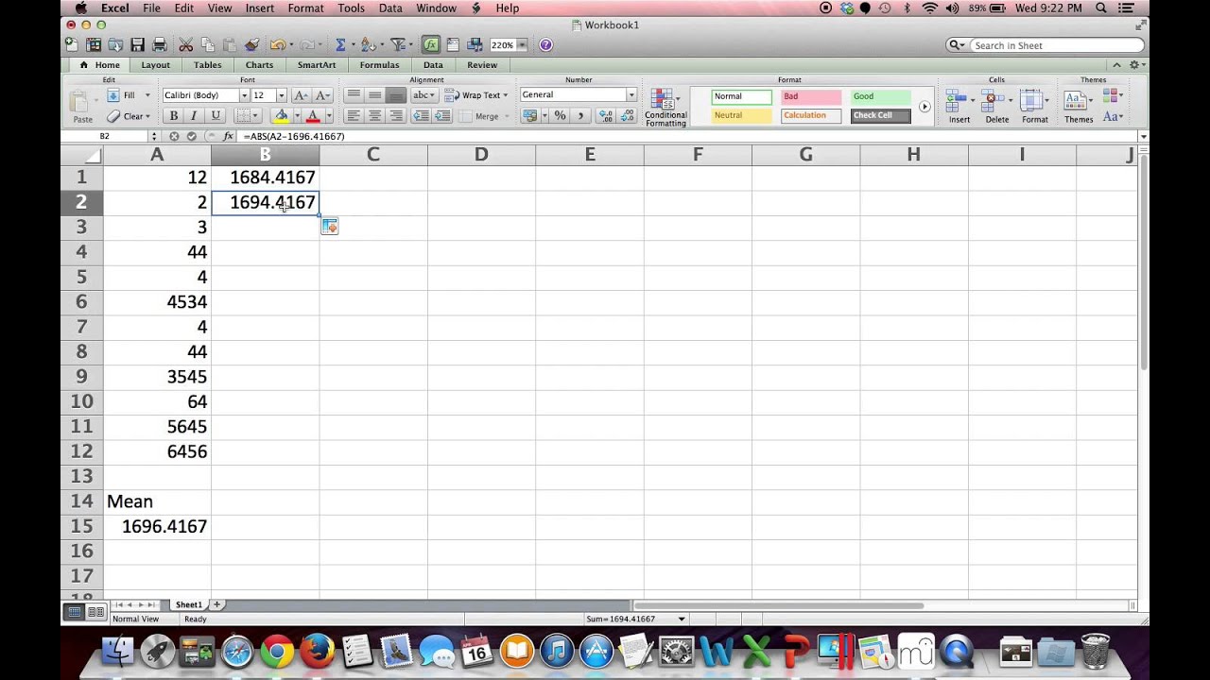The width and height of the screenshot is (1210, 680).
Task: Open Conditional Formatting
Action: point(665,108)
